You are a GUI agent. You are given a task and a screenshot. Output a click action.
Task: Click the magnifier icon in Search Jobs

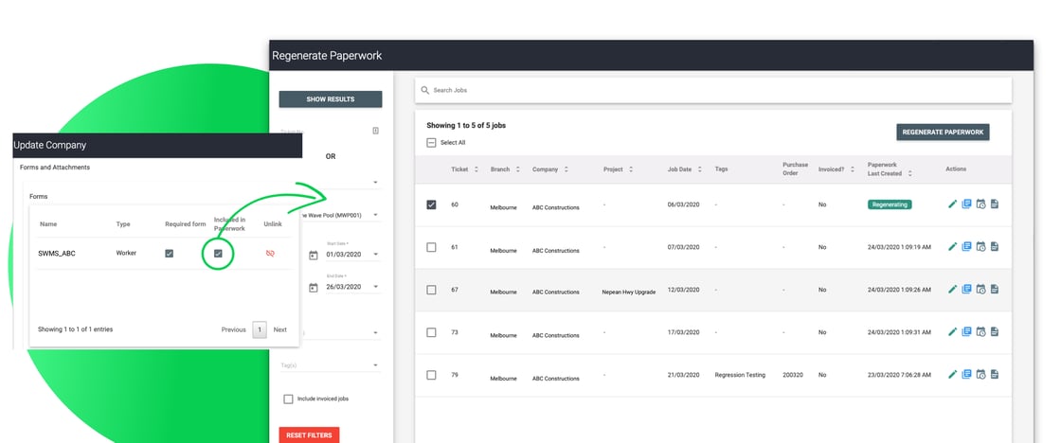pos(425,90)
